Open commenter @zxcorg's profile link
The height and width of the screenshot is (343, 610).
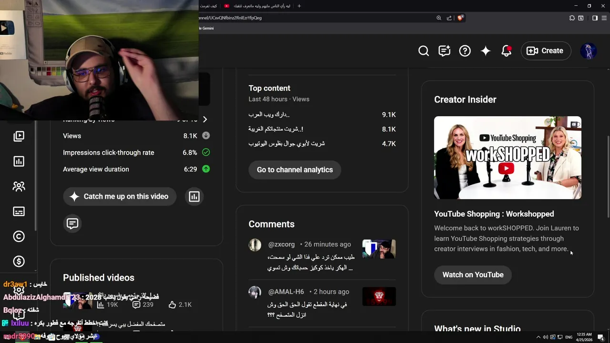click(281, 244)
